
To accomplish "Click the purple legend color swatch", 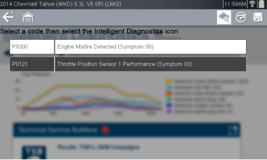I will (x=169, y=111).
